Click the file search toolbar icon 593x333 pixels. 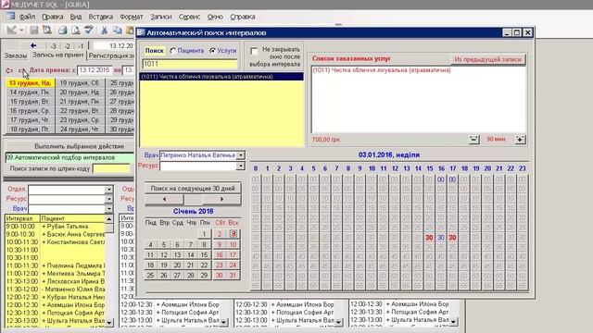47,30
